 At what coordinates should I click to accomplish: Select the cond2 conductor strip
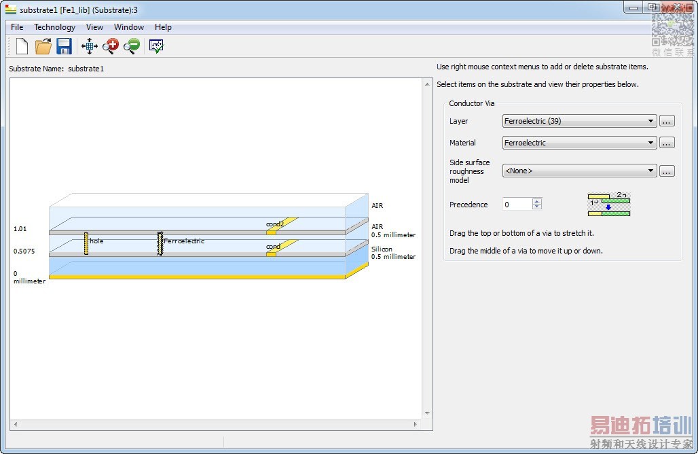282,224
